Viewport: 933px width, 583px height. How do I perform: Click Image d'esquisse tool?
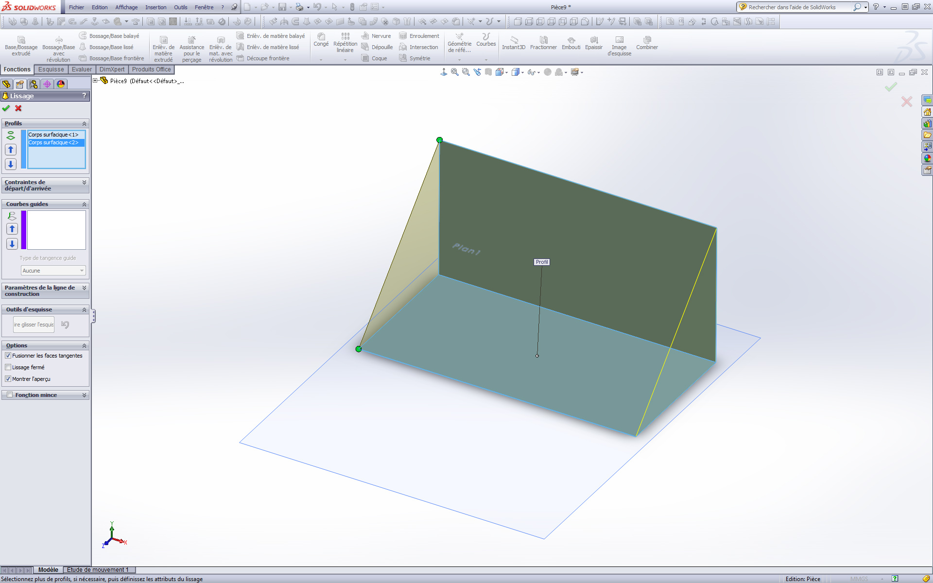coord(619,46)
